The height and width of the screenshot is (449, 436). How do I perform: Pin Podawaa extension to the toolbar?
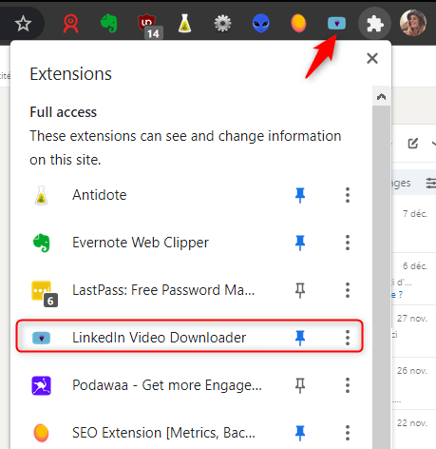300,385
